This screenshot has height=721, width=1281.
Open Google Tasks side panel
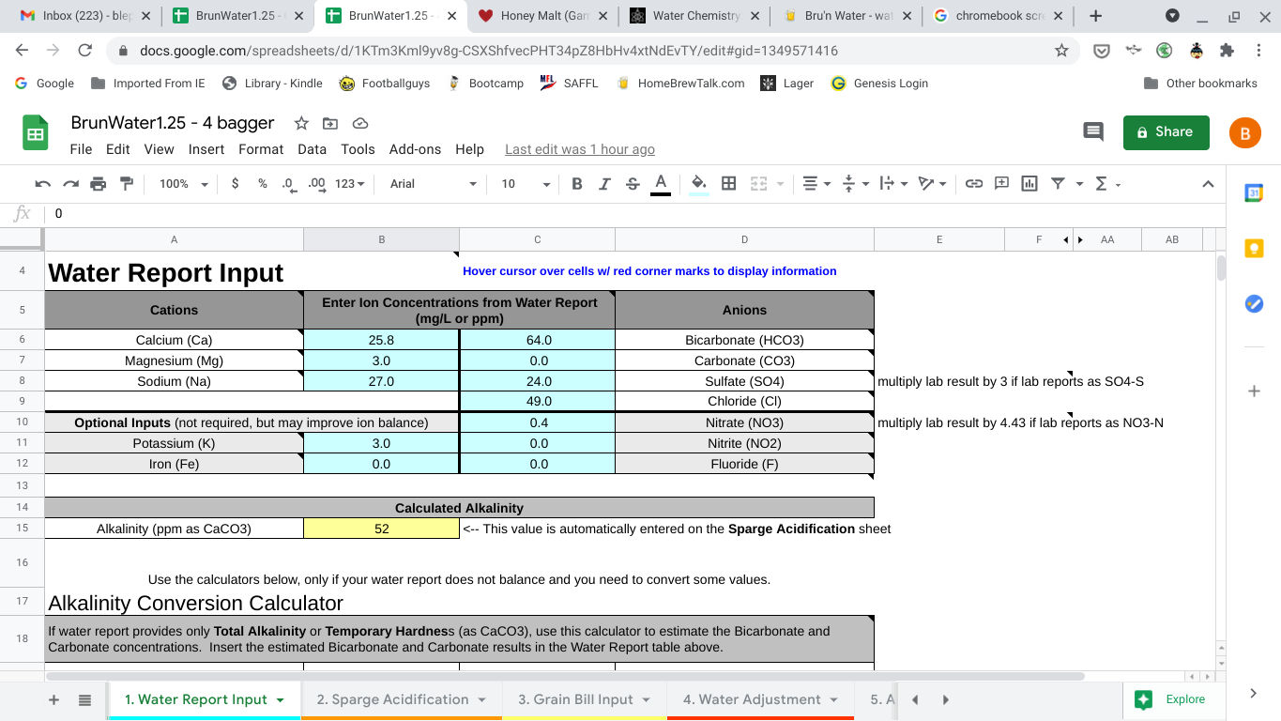pos(1254,304)
